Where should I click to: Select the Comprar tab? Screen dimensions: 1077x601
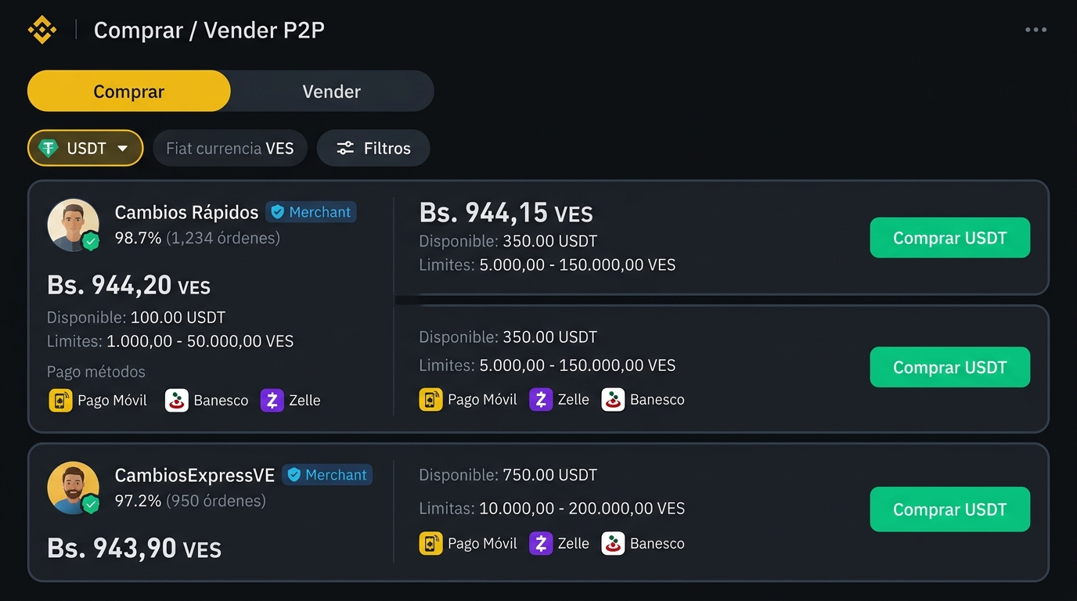point(129,92)
